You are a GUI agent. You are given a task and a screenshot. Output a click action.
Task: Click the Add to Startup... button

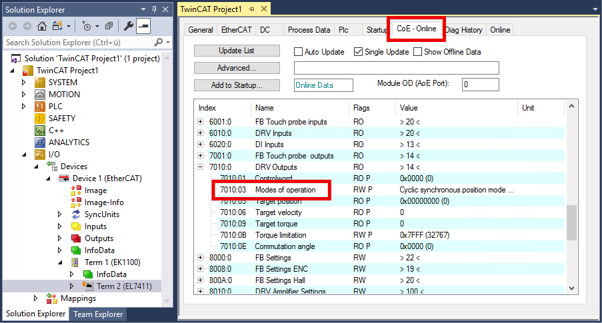click(x=237, y=85)
